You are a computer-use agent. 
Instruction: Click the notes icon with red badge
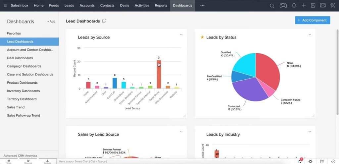click(300, 161)
